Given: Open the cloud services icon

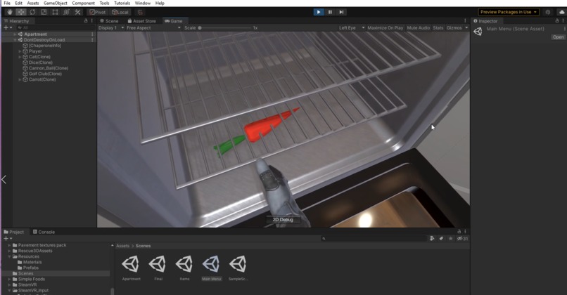Looking at the screenshot, I should [561, 12].
